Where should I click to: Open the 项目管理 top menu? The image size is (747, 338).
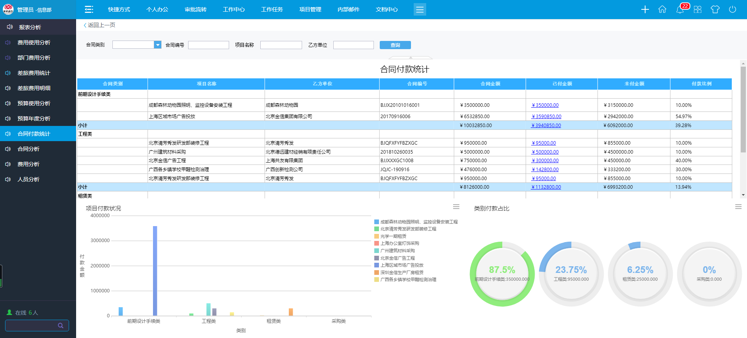point(310,9)
